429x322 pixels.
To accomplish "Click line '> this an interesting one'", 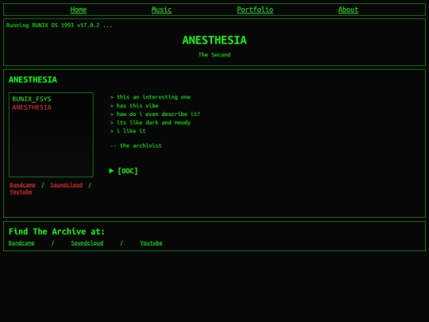I will click(150, 97).
